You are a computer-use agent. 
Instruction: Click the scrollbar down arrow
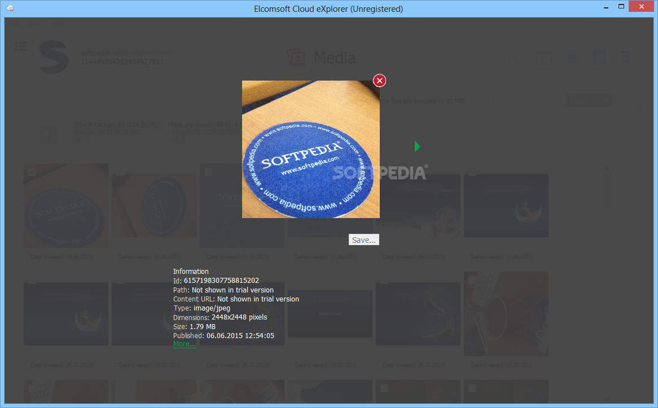click(x=607, y=399)
